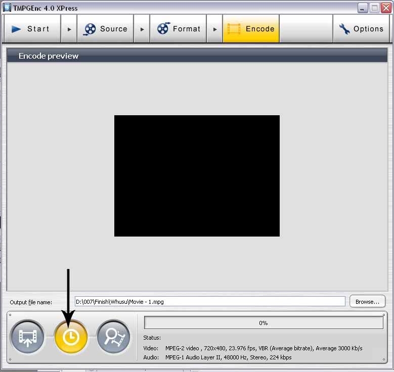Image resolution: width=394 pixels, height=372 pixels.
Task: Select the Encode stage tab
Action: (x=251, y=29)
